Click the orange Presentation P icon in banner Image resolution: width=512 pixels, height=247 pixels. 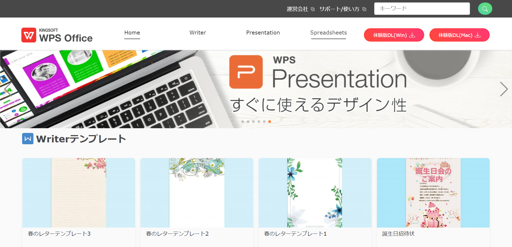pos(246,72)
